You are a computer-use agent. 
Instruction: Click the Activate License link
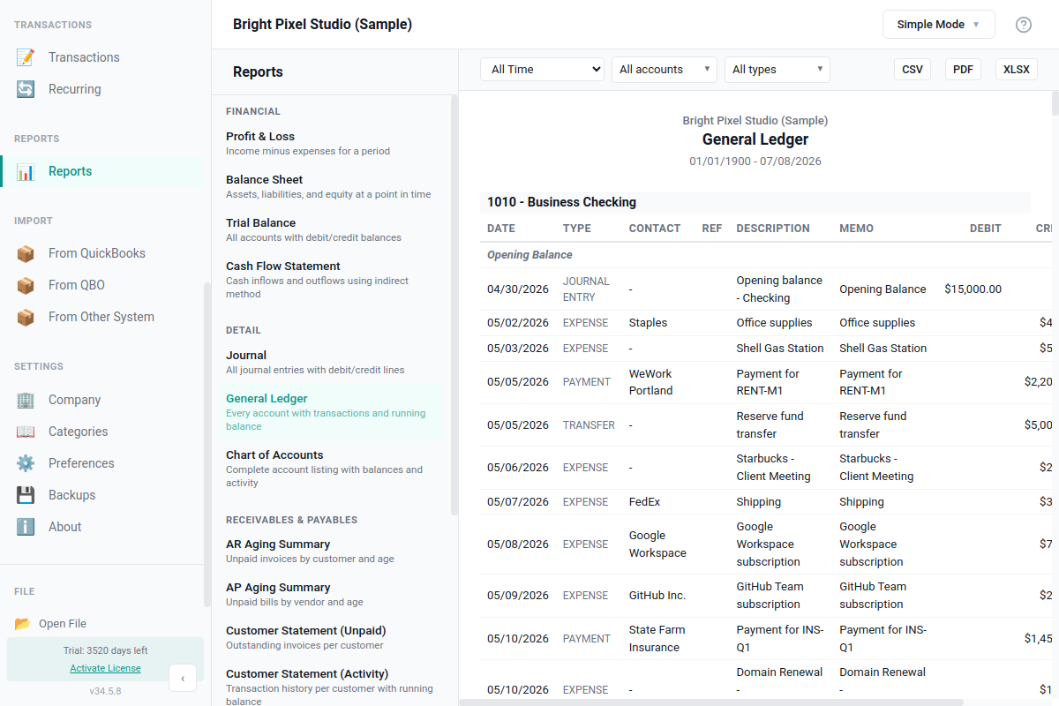(x=105, y=668)
